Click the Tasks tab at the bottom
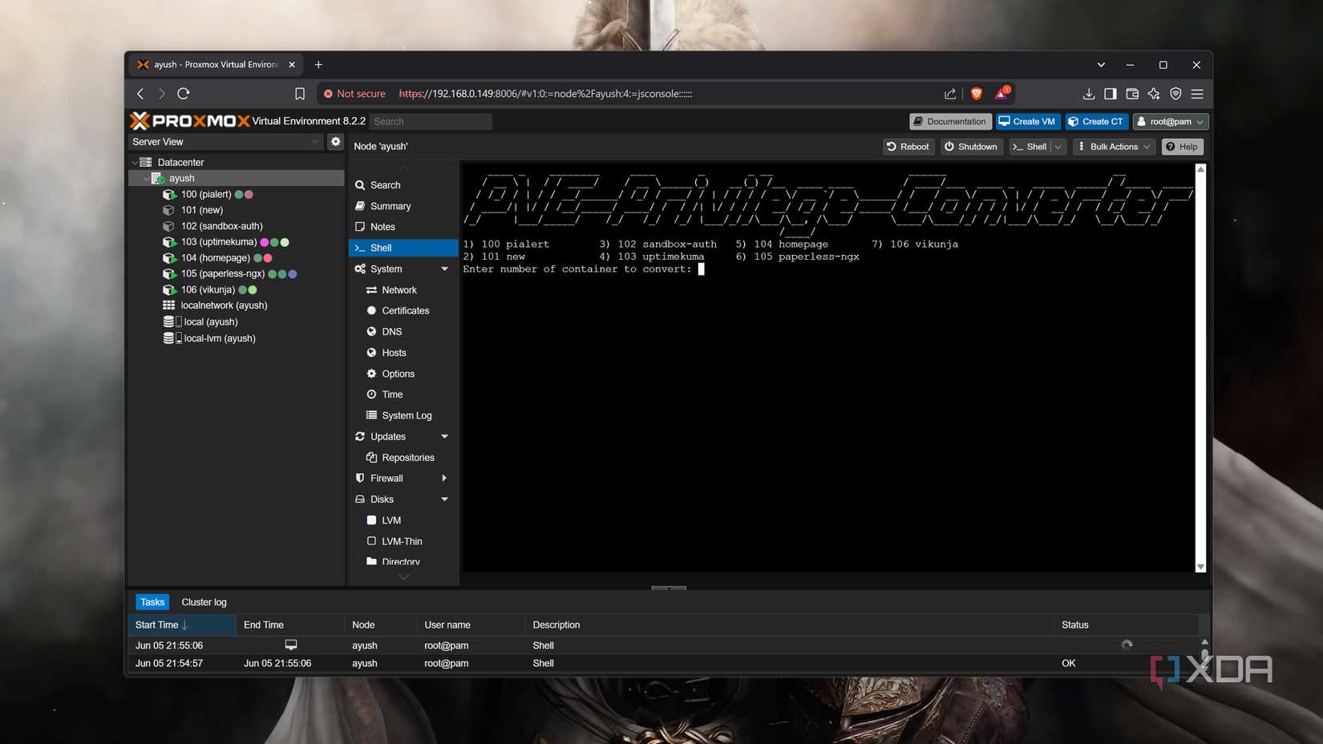This screenshot has height=744, width=1323. point(152,602)
